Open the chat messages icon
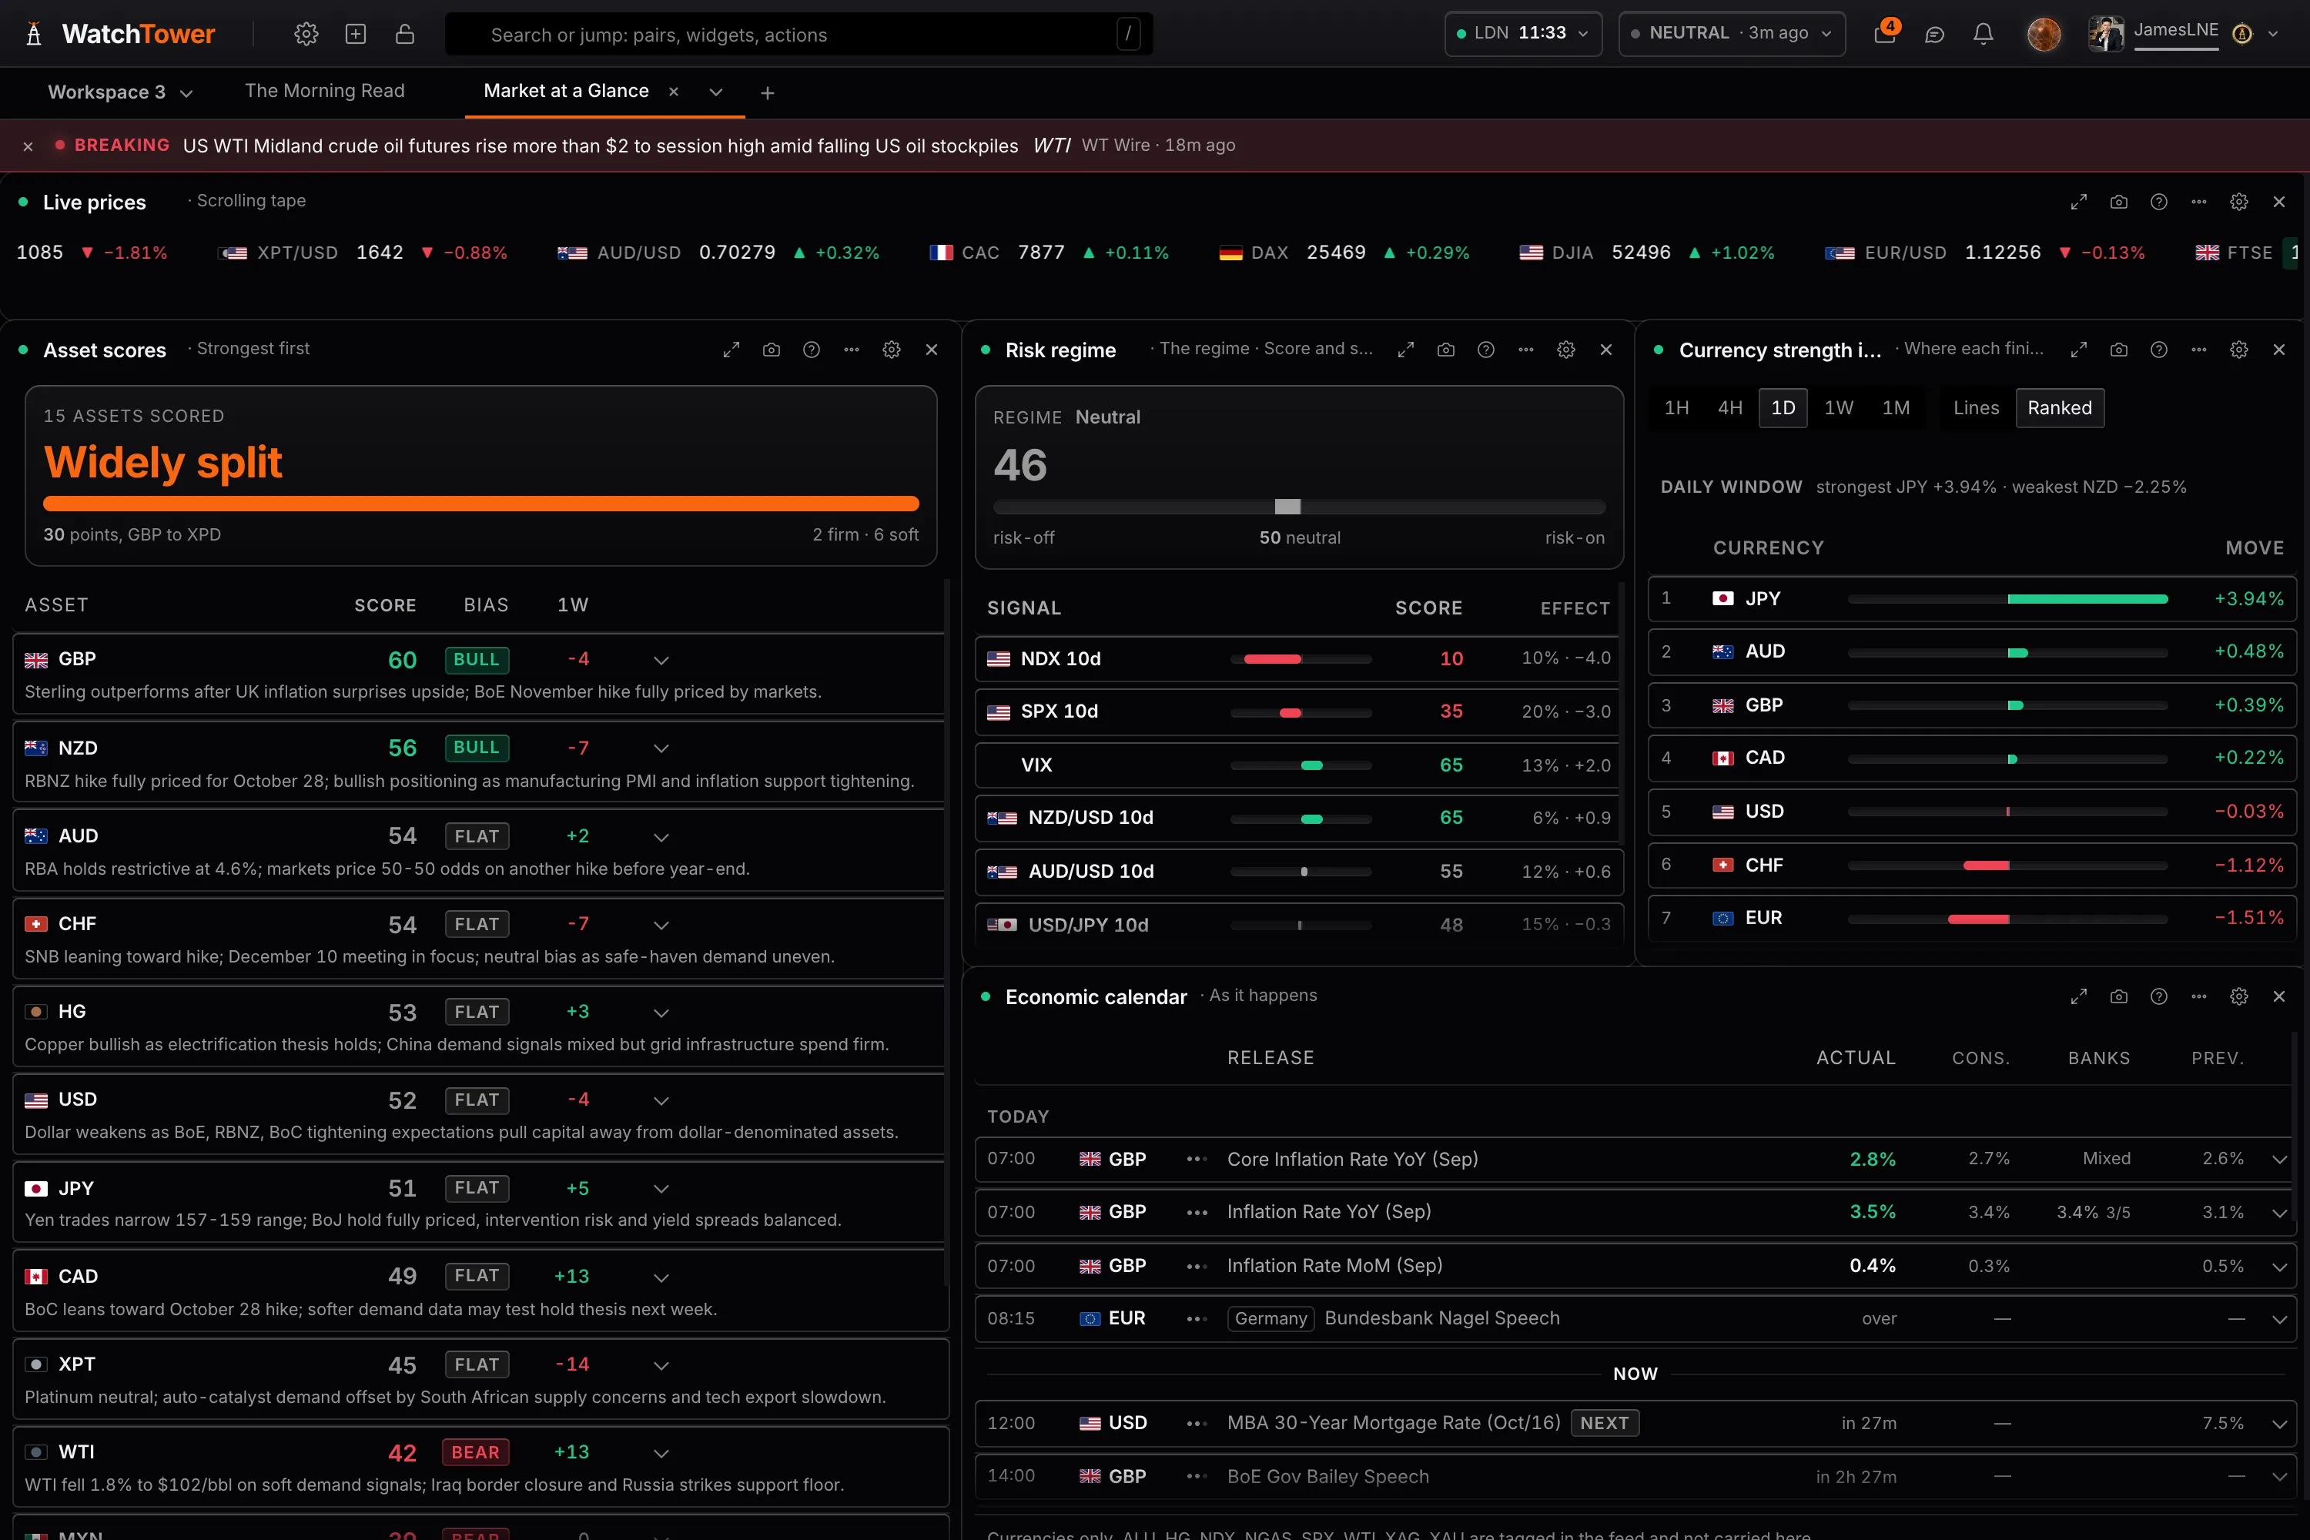This screenshot has width=2310, height=1540. (1933, 35)
